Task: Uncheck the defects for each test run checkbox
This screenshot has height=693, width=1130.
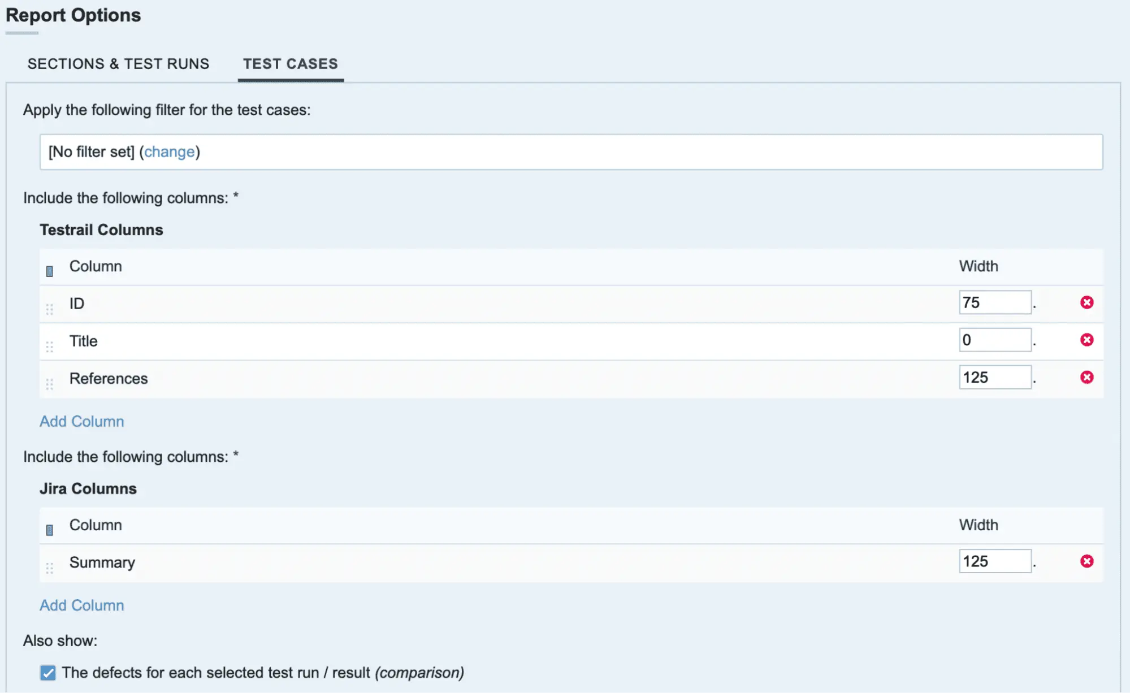Action: 48,673
